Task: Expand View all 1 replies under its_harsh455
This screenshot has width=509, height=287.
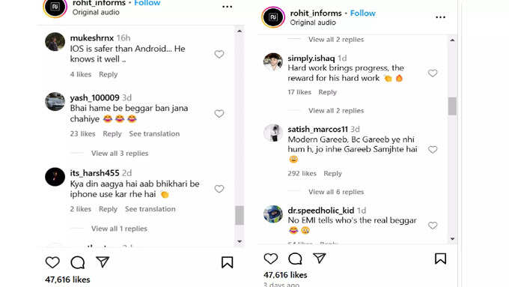Action: pyautogui.click(x=119, y=229)
